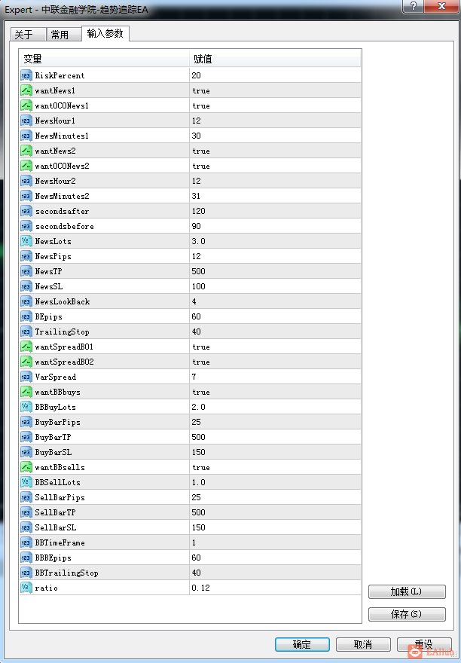Viewport: 461px width, 663px height.
Task: Click the boolean icon beside wantSpreadBO2
Action: (x=26, y=362)
